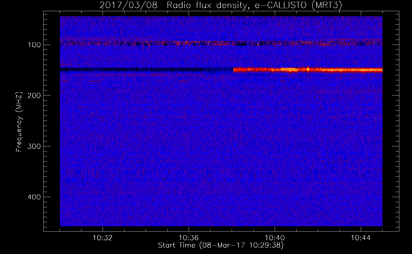Click the 10:44 time tick label

point(361,238)
